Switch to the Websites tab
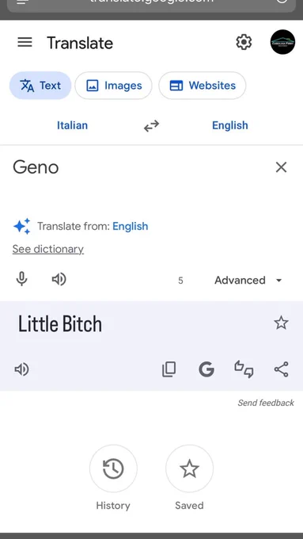Screen dimensions: 303x539 [x=202, y=86]
